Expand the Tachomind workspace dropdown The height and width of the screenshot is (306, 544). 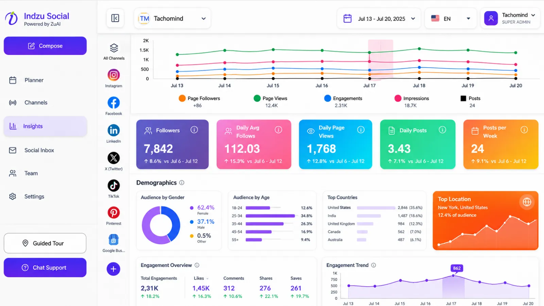pyautogui.click(x=172, y=18)
